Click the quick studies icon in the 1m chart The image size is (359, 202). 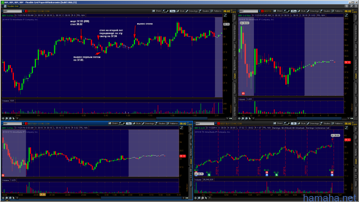164,11
